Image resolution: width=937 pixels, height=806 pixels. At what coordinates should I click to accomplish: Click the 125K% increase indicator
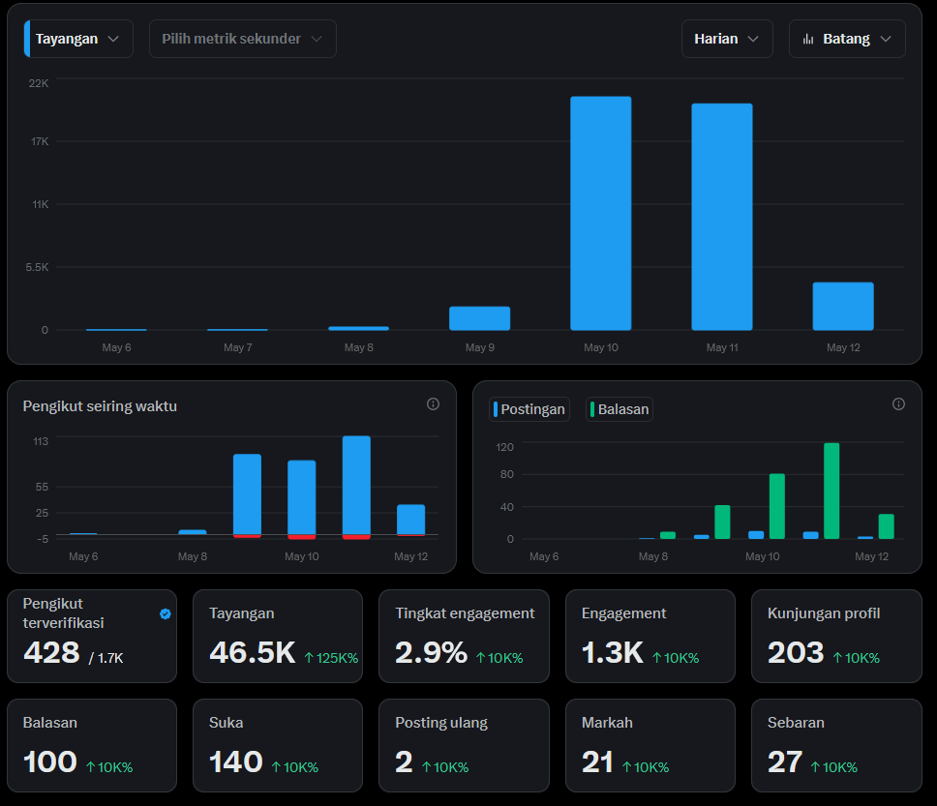click(x=331, y=658)
